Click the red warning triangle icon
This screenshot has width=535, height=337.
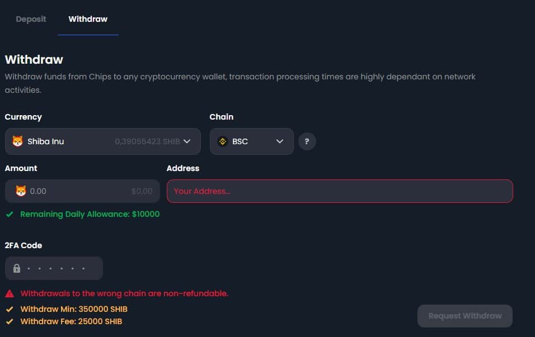(x=10, y=293)
